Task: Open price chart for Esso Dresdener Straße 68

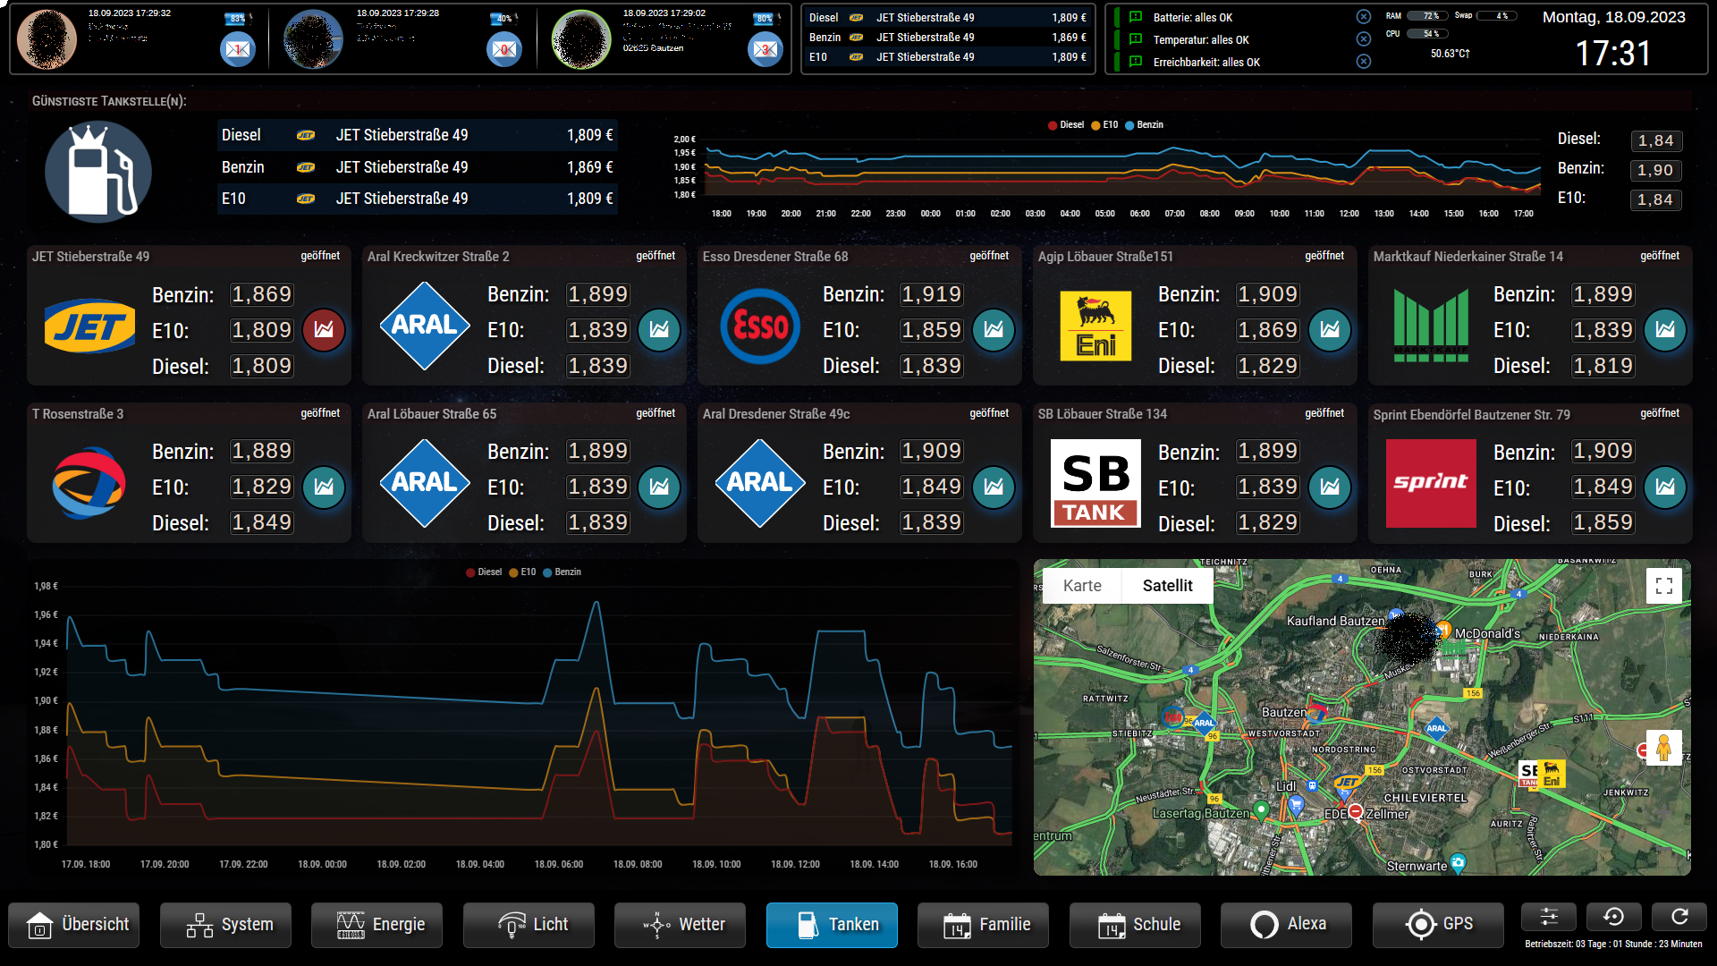Action: 994,330
